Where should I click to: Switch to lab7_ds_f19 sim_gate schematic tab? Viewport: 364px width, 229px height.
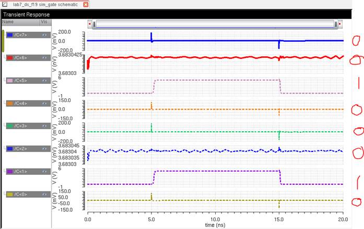click(x=45, y=4)
